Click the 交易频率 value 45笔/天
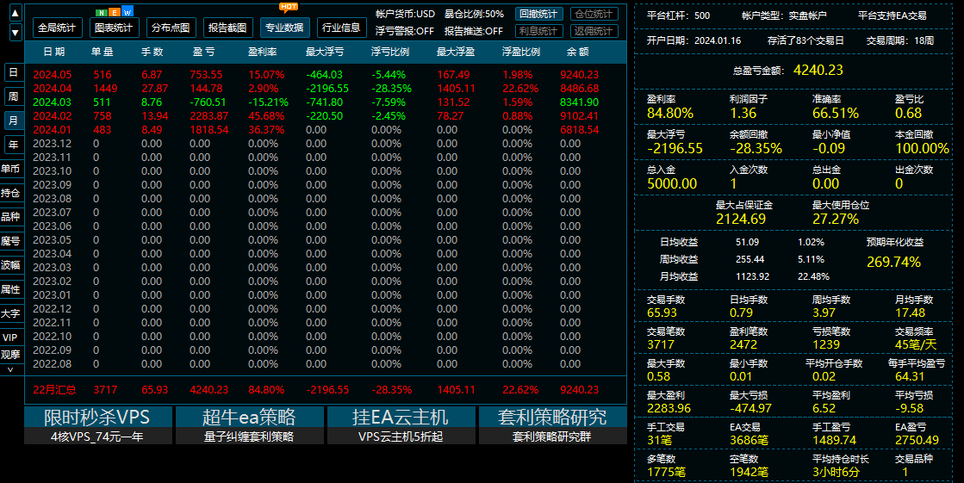 coord(916,344)
